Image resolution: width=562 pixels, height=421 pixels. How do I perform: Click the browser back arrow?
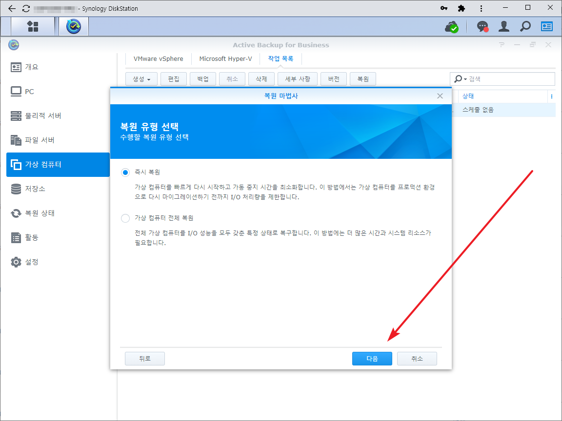[12, 8]
